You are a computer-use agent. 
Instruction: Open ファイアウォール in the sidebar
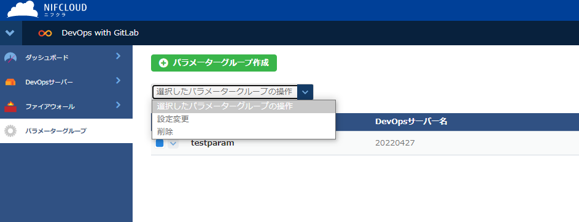click(x=66, y=106)
